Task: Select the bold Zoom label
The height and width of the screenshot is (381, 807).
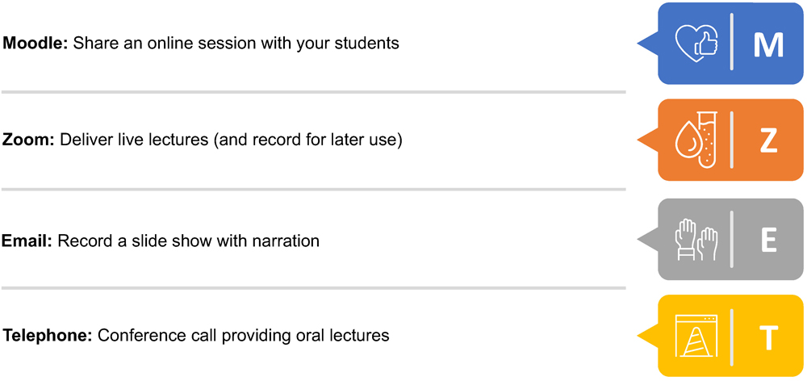Action: coord(29,140)
